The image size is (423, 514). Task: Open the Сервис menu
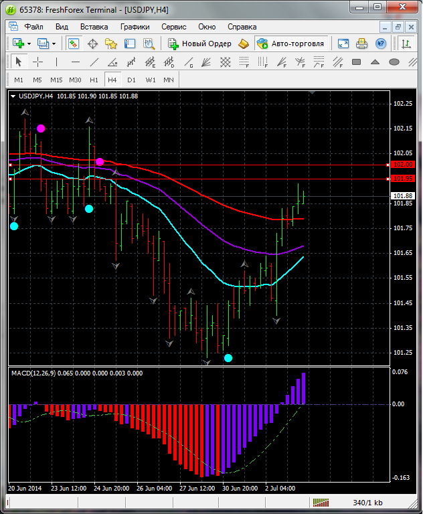[174, 27]
